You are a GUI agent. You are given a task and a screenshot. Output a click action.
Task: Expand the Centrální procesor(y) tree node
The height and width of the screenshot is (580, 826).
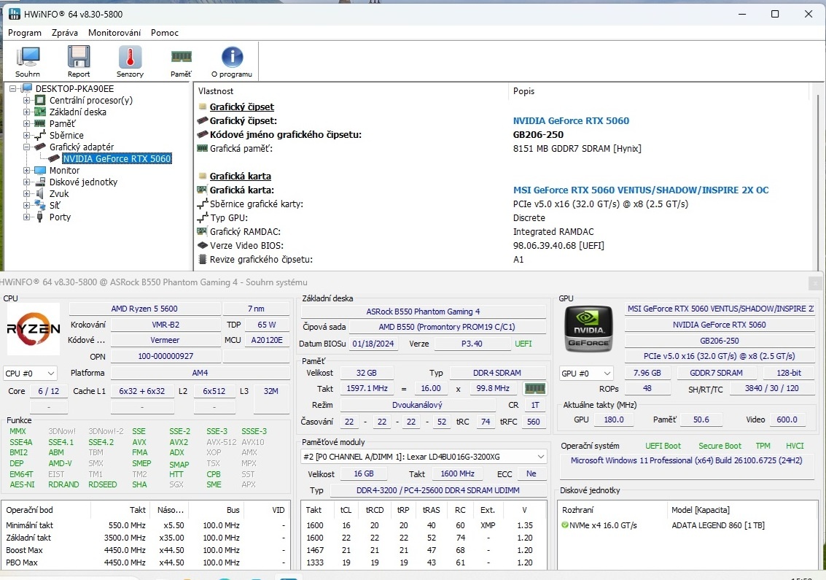click(27, 101)
